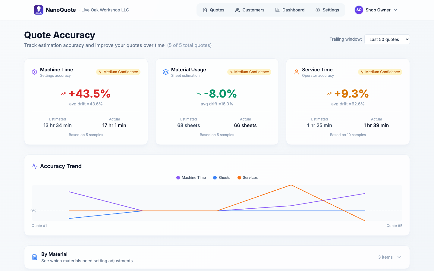Screen dimensions: 434x271
Task: Click the By Material document icon
Action: [34, 257]
